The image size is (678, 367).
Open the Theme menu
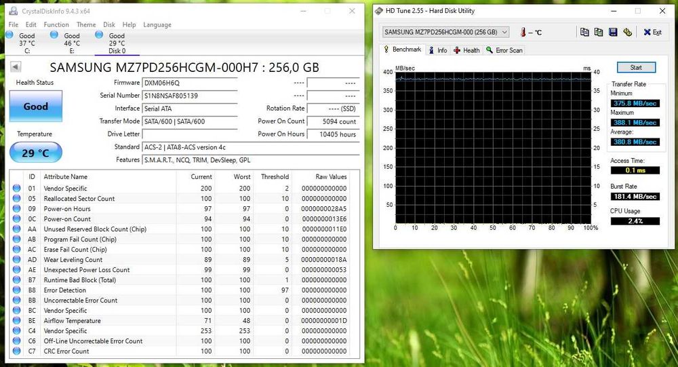[86, 24]
